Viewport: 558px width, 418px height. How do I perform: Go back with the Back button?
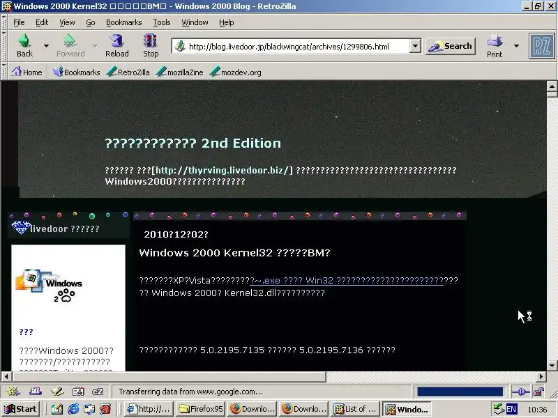(24, 45)
